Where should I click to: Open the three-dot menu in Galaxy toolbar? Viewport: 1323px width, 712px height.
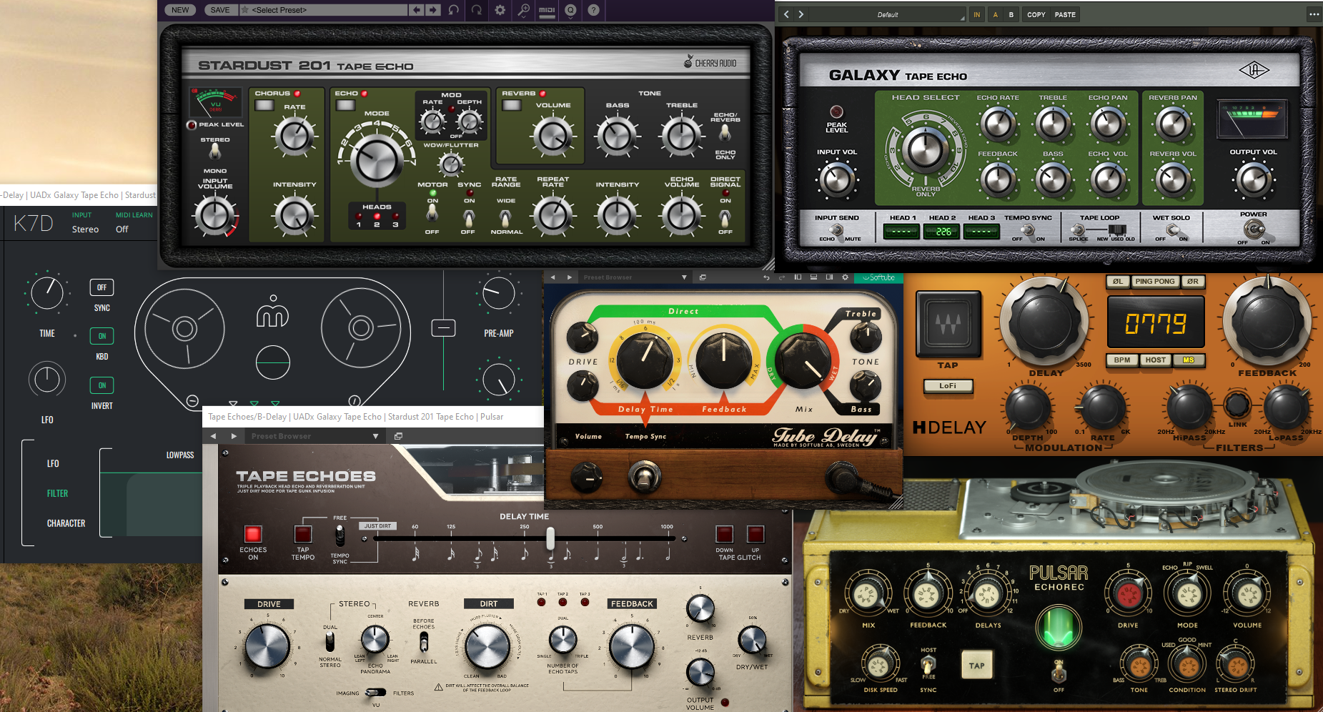pos(1314,14)
